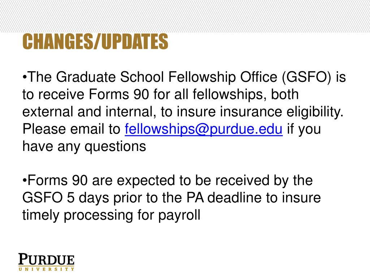Viewport: 370px width, 278px height.
Task: Click the phrase 'to receive Forms 90'
Action: click(x=86, y=94)
